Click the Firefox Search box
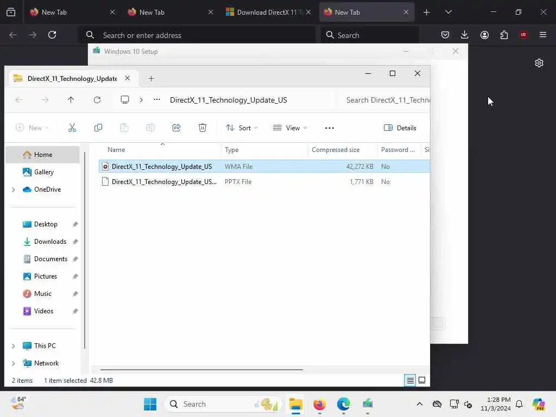This screenshot has width=556, height=417. (370, 35)
